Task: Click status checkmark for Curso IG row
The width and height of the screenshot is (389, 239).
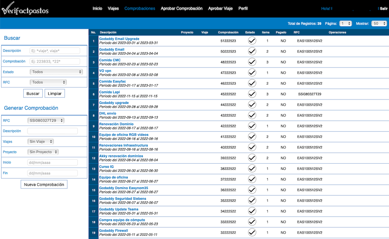Action: [252, 169]
